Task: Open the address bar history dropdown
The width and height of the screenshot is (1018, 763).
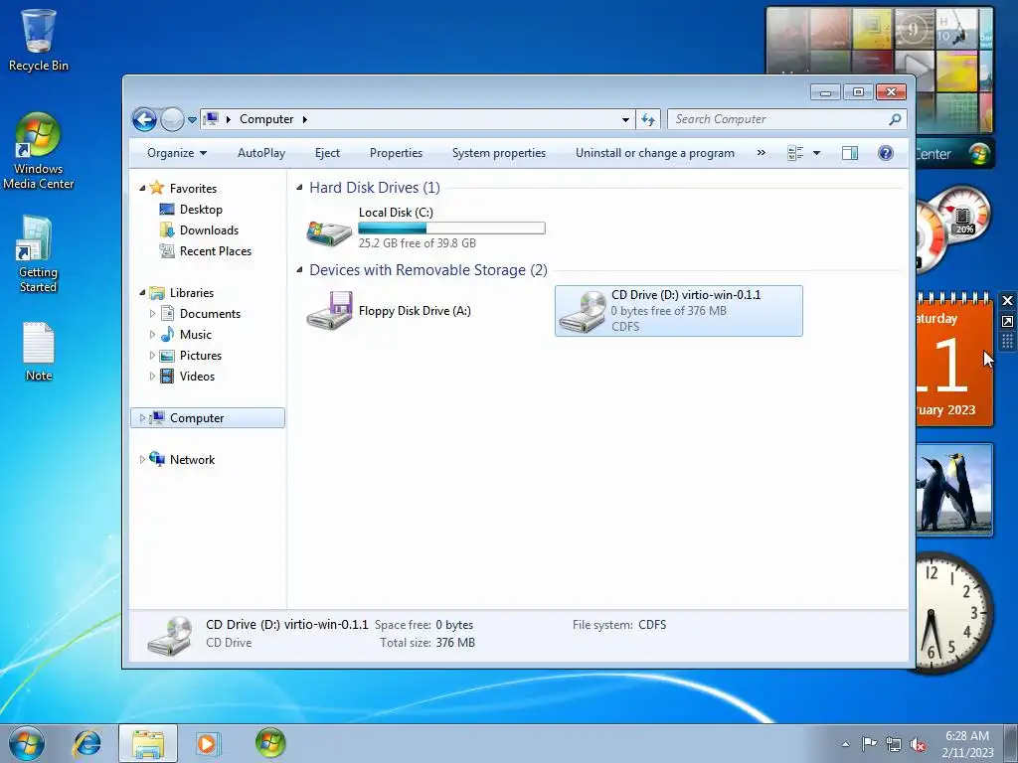Action: [625, 119]
